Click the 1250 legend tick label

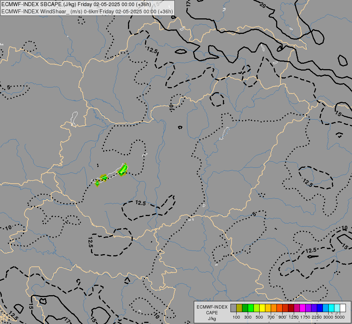pos(294,317)
